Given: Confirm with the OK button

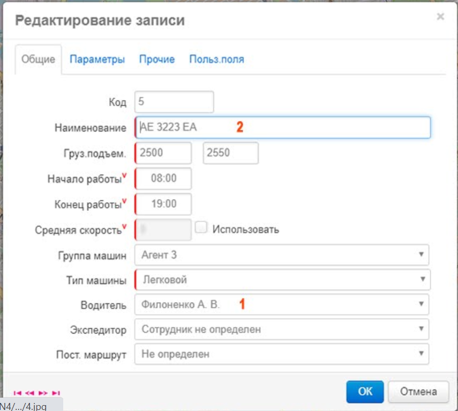Looking at the screenshot, I should [365, 392].
